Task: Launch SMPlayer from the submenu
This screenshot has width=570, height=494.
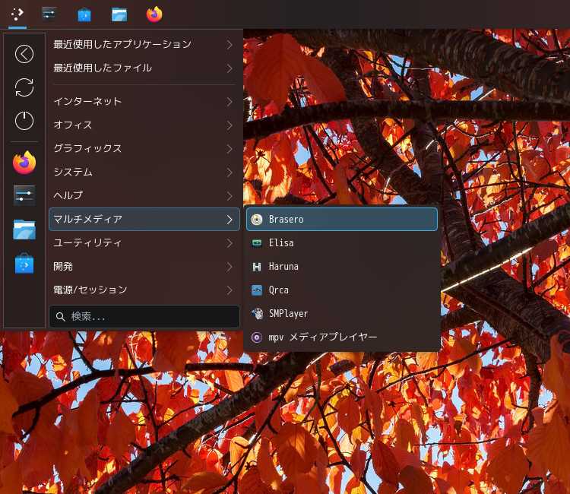Action: click(342, 314)
